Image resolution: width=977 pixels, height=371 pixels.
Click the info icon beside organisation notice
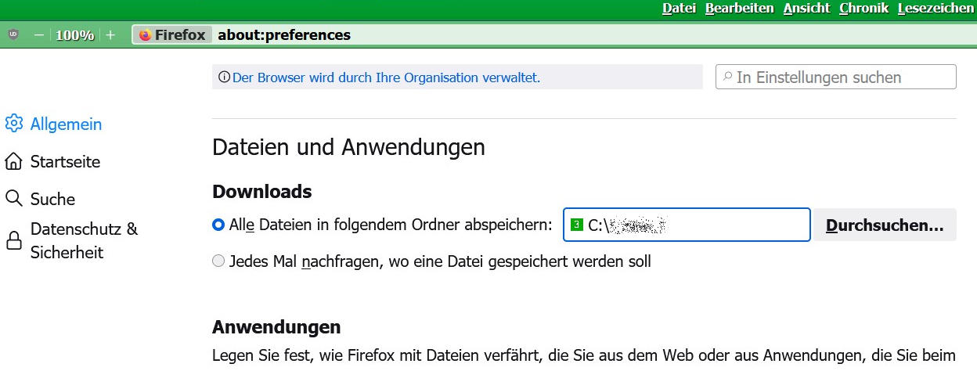coord(225,77)
